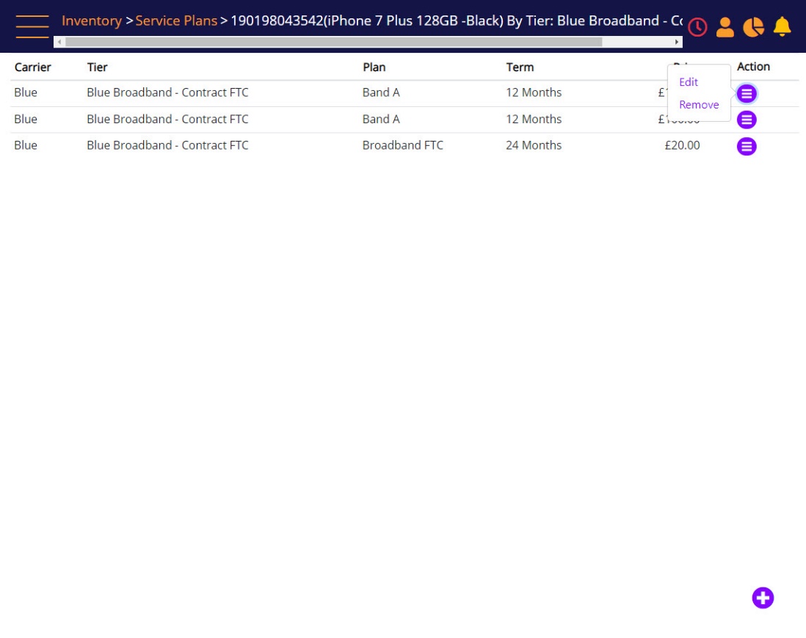Select the £20.00 price cell
The height and width of the screenshot is (638, 806).
[x=682, y=145]
